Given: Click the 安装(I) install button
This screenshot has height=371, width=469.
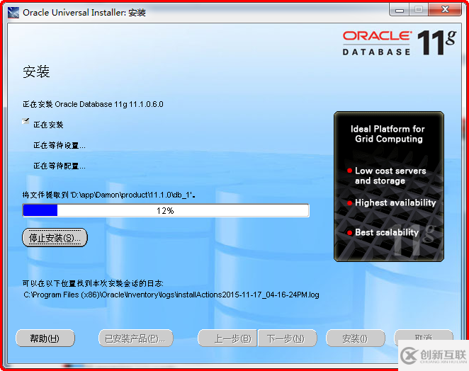Looking at the screenshot, I should point(356,338).
